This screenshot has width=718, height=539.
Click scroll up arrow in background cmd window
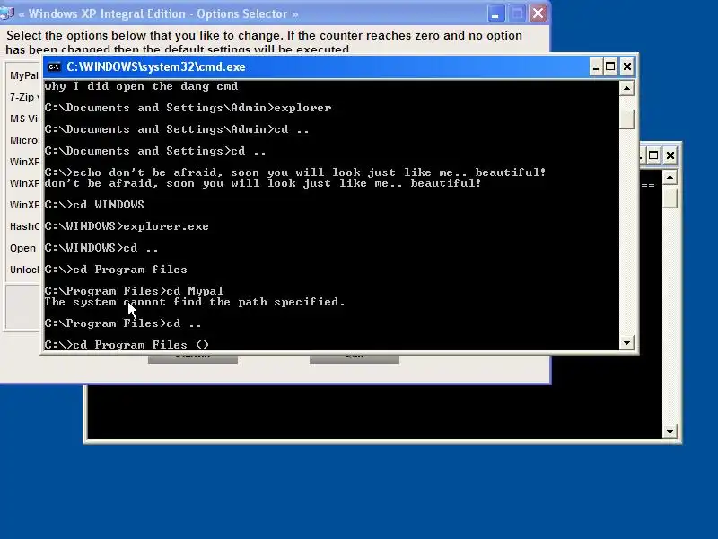(x=670, y=177)
